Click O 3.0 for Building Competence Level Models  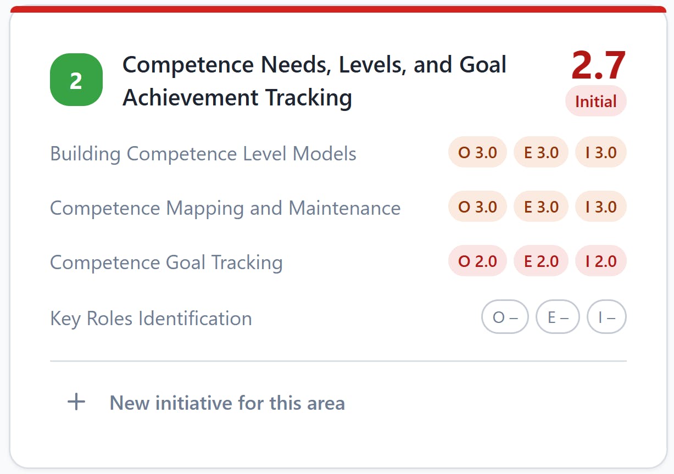[x=477, y=152]
